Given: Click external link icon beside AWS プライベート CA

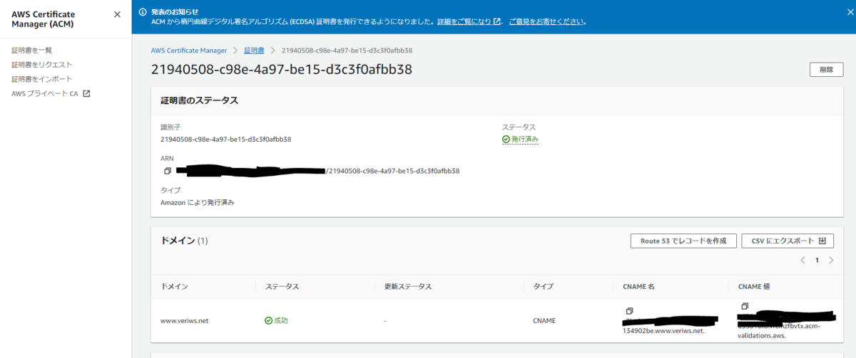Looking at the screenshot, I should point(86,93).
